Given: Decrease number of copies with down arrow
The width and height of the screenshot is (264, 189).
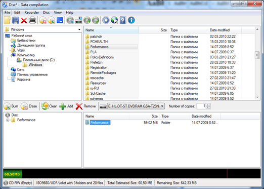Looking at the screenshot, I should coord(208,107).
